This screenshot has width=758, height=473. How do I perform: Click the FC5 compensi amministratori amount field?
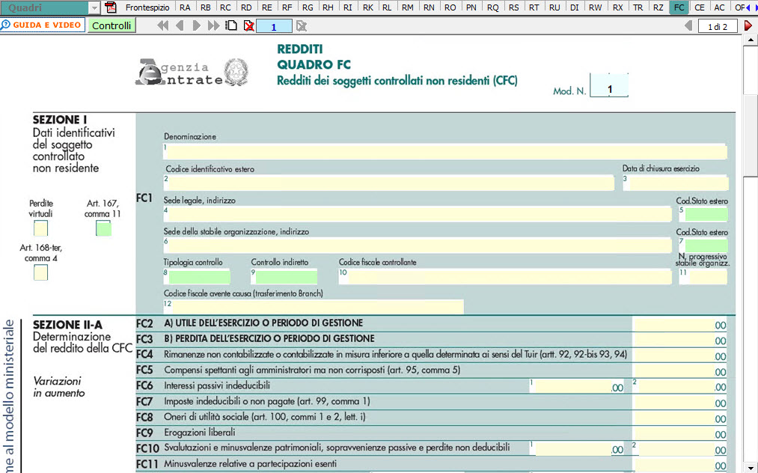[679, 370]
